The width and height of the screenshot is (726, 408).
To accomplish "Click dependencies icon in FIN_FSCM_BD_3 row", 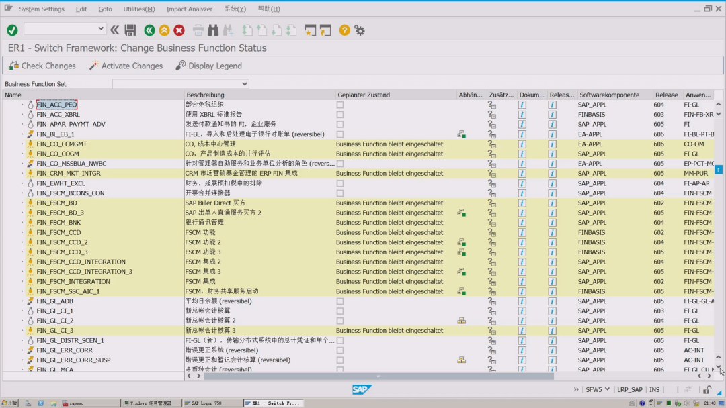I will (462, 213).
